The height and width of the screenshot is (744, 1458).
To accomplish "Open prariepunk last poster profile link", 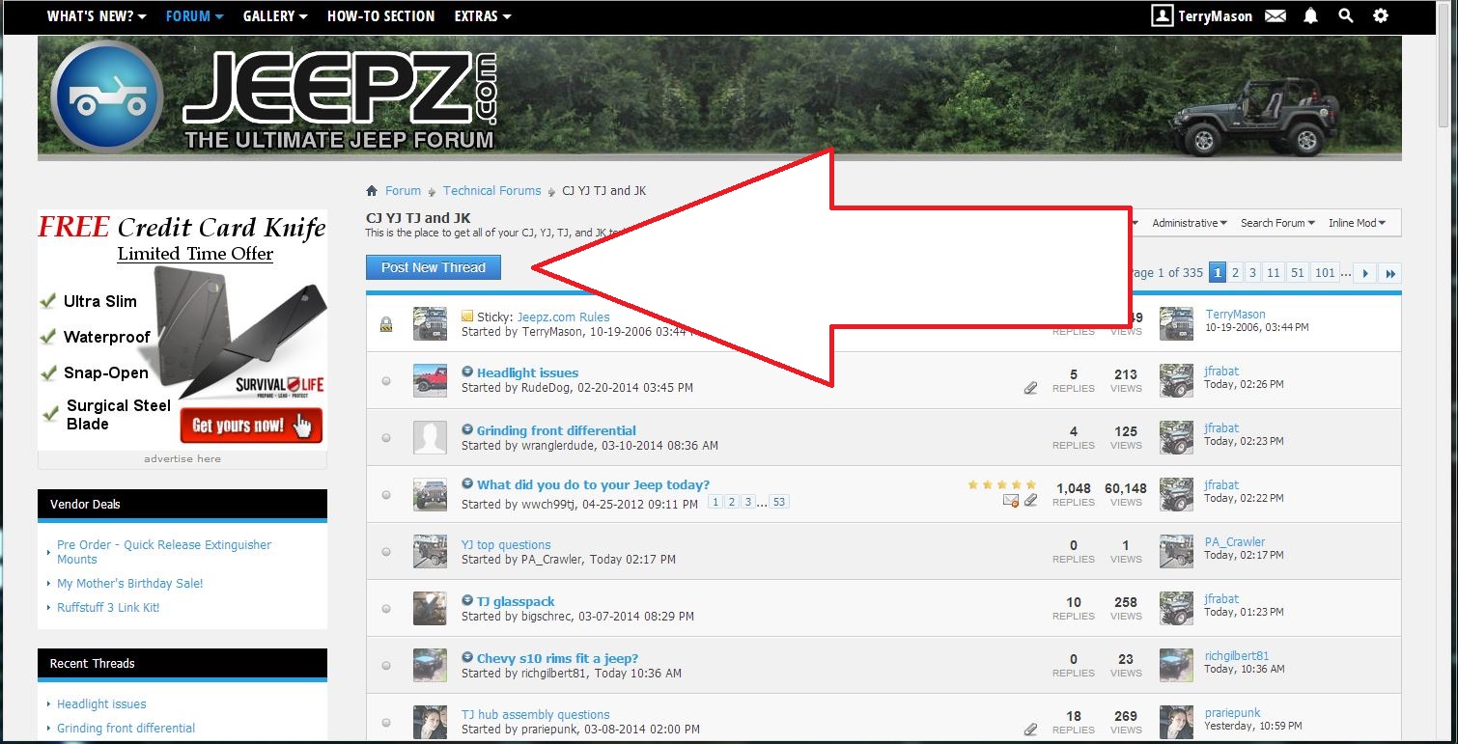I will 1233,713.
